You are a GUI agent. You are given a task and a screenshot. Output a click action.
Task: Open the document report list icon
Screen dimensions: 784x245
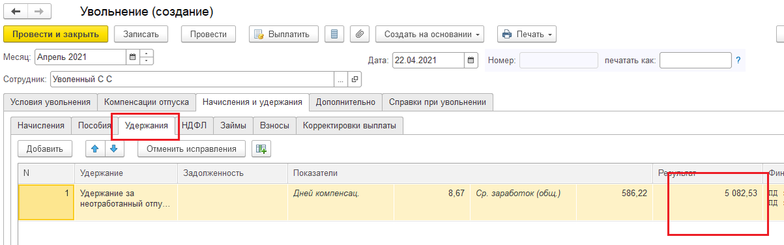point(334,34)
